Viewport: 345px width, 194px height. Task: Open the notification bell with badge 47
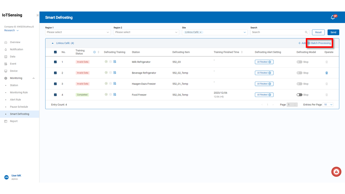click(x=333, y=17)
